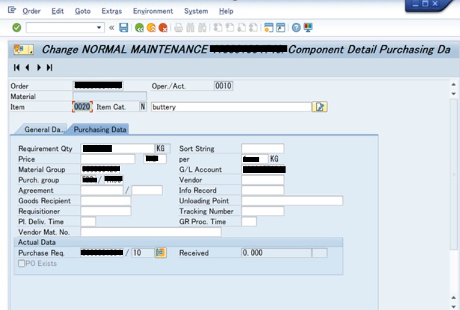Open the Environment menu
The height and width of the screenshot is (310, 460).
153,11
